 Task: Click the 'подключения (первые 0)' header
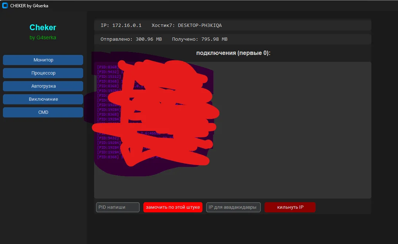233,53
